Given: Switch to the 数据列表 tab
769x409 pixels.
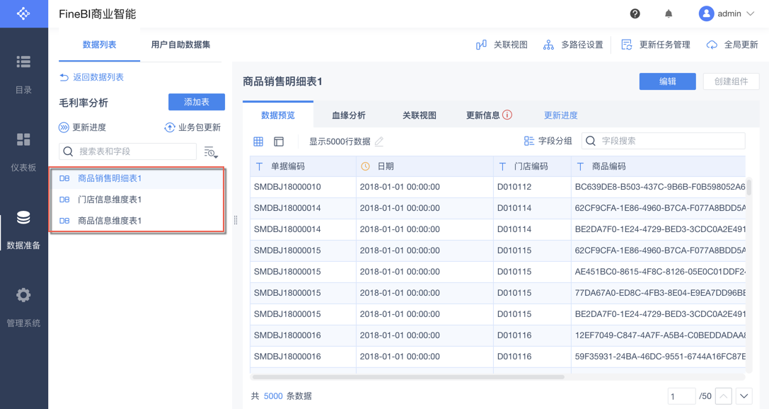Looking at the screenshot, I should 99,45.
